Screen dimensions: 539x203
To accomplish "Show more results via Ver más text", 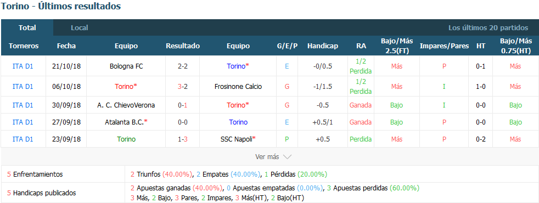I will coord(267,157).
